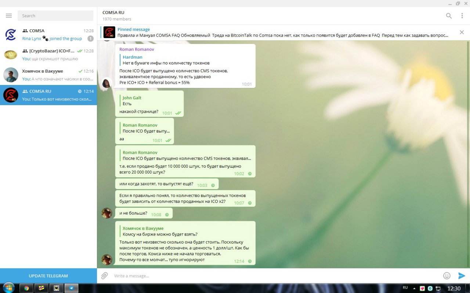Click the sending clock icon at 12:14
This screenshot has width=470, height=293.
(250, 262)
